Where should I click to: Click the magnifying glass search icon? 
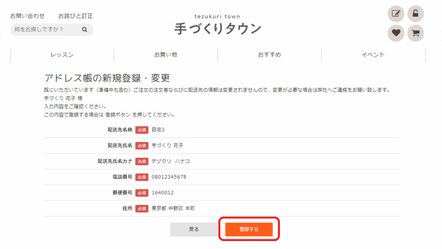tap(85, 30)
